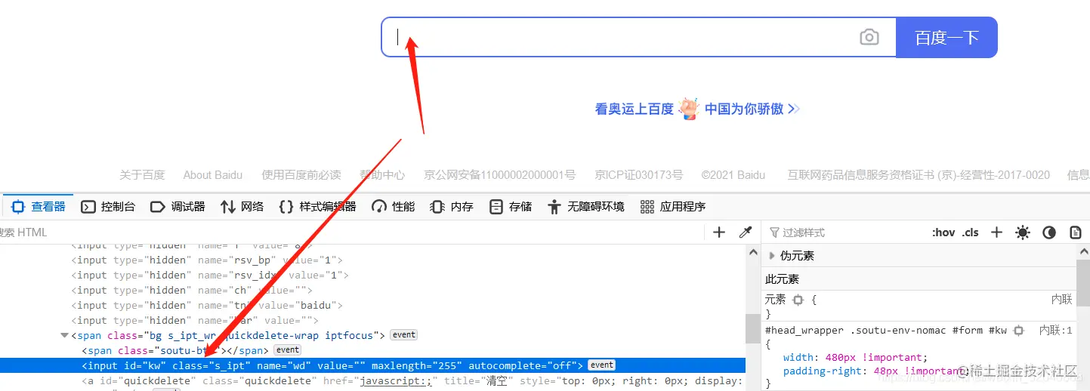Click the 过滤样式 filter styles field

point(846,232)
